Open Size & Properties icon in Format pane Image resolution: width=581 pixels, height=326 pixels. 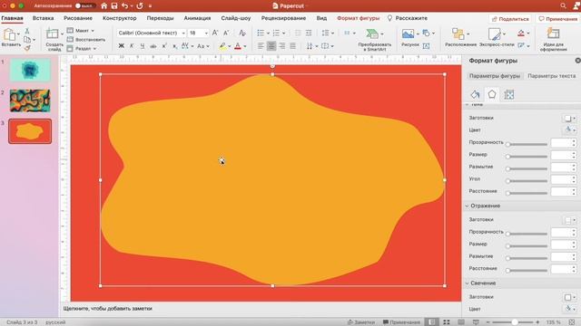[509, 94]
